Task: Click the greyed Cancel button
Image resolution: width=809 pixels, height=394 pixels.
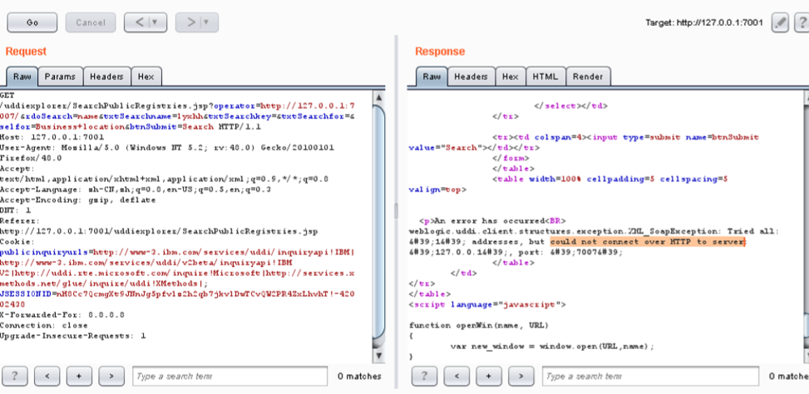Action: point(91,22)
